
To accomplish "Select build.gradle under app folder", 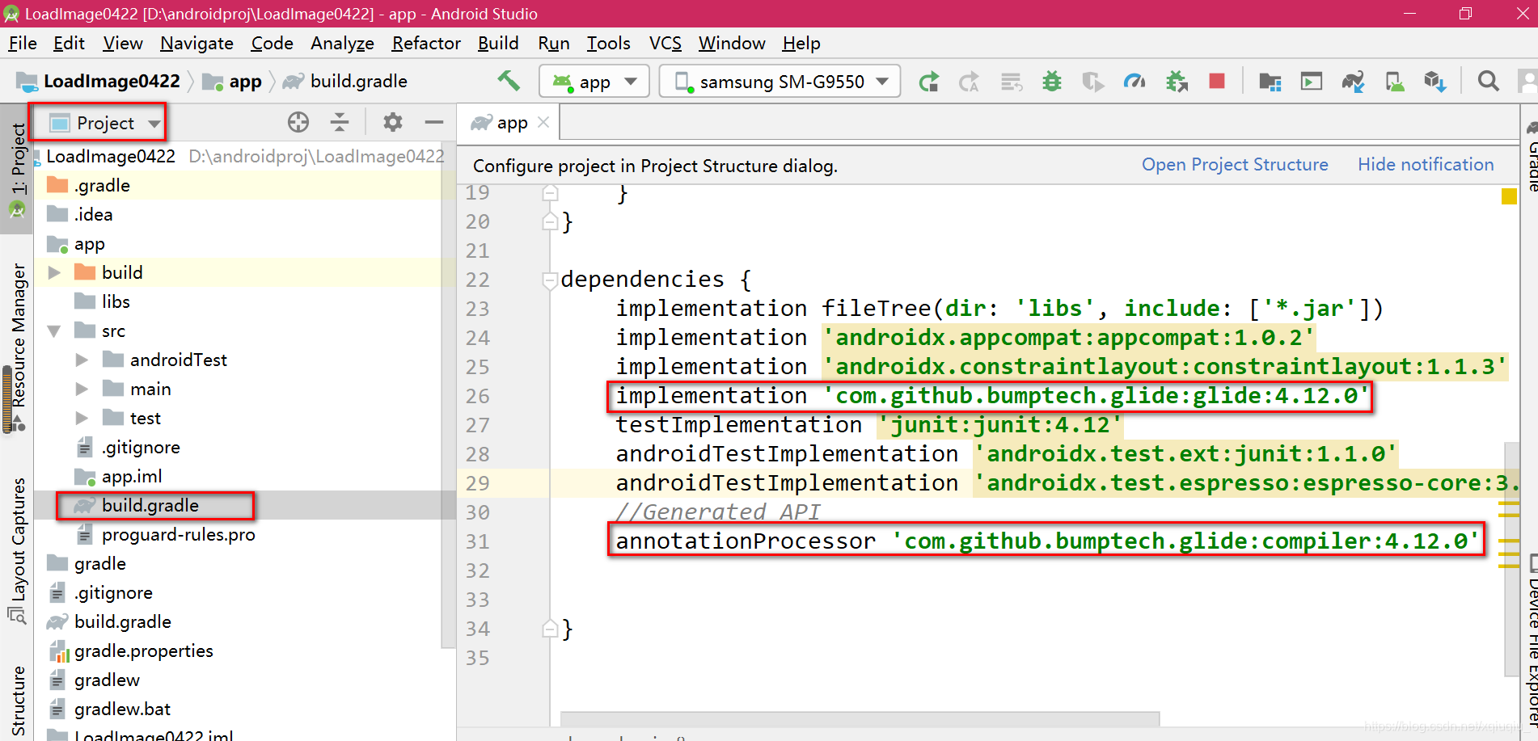I will [150, 505].
